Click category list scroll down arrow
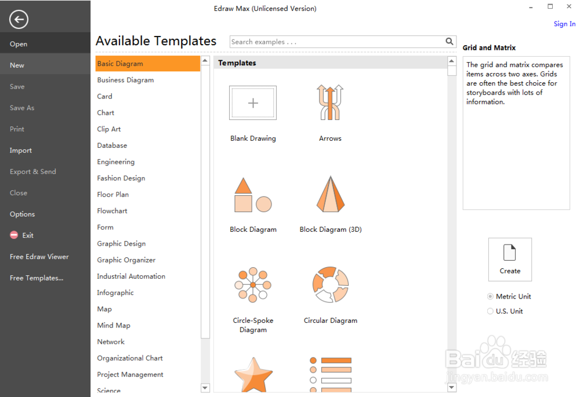The height and width of the screenshot is (397, 580). coord(205,388)
